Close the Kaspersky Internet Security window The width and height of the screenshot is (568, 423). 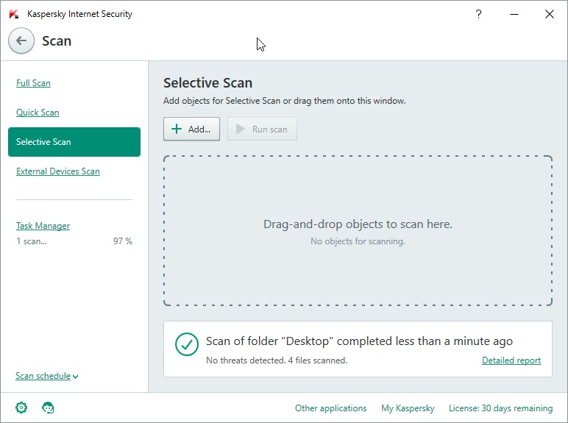click(549, 14)
